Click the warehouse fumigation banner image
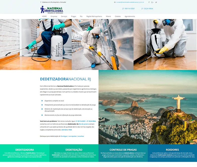This screenshot has width=197, height=167. [x=103, y=44]
